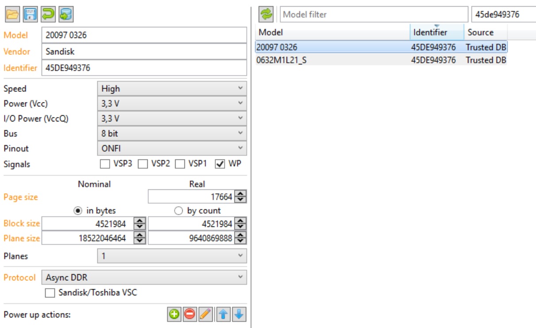Open the Bus width dropdown
This screenshot has height=328, width=536.
[172, 133]
